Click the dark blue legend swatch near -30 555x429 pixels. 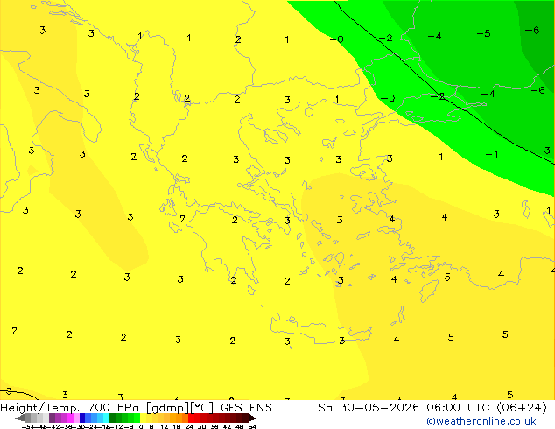pos(82,418)
